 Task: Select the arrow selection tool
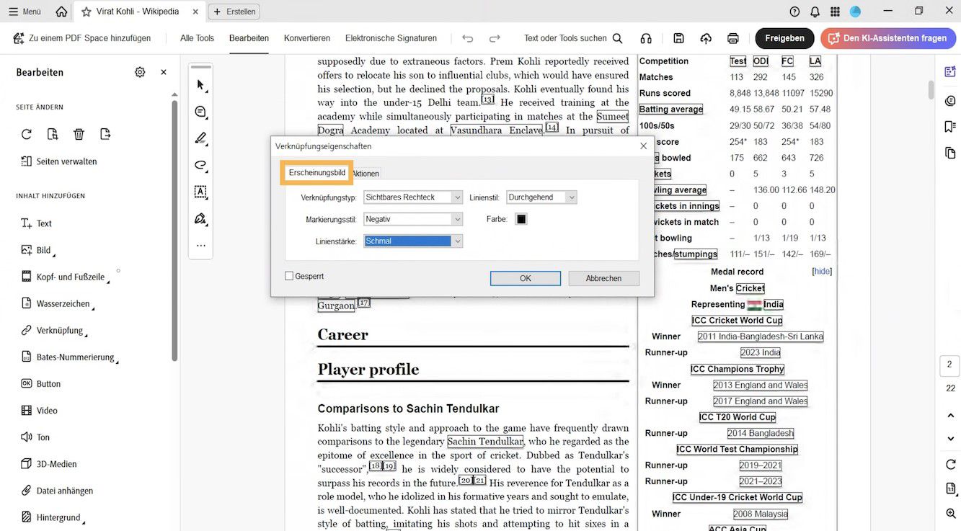click(x=201, y=85)
